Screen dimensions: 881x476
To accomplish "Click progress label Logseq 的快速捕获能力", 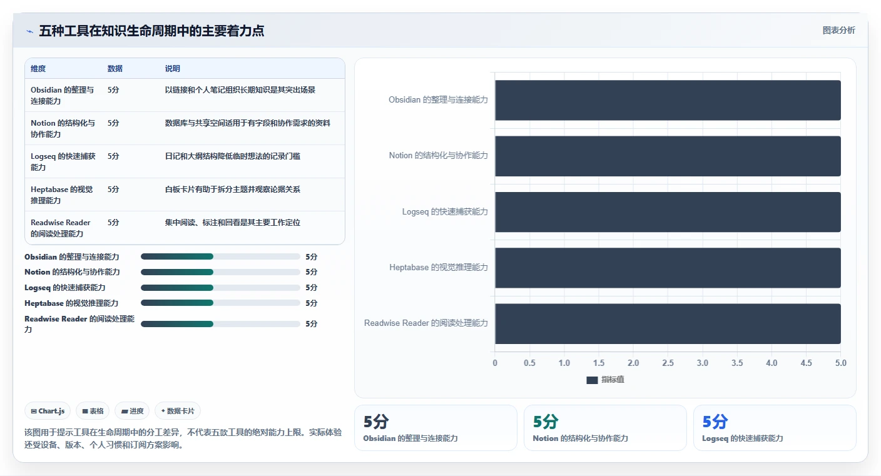I will [x=65, y=288].
